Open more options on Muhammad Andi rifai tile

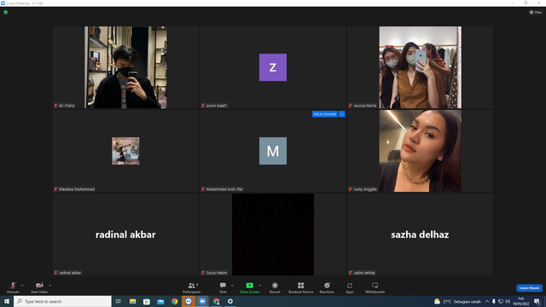point(342,114)
